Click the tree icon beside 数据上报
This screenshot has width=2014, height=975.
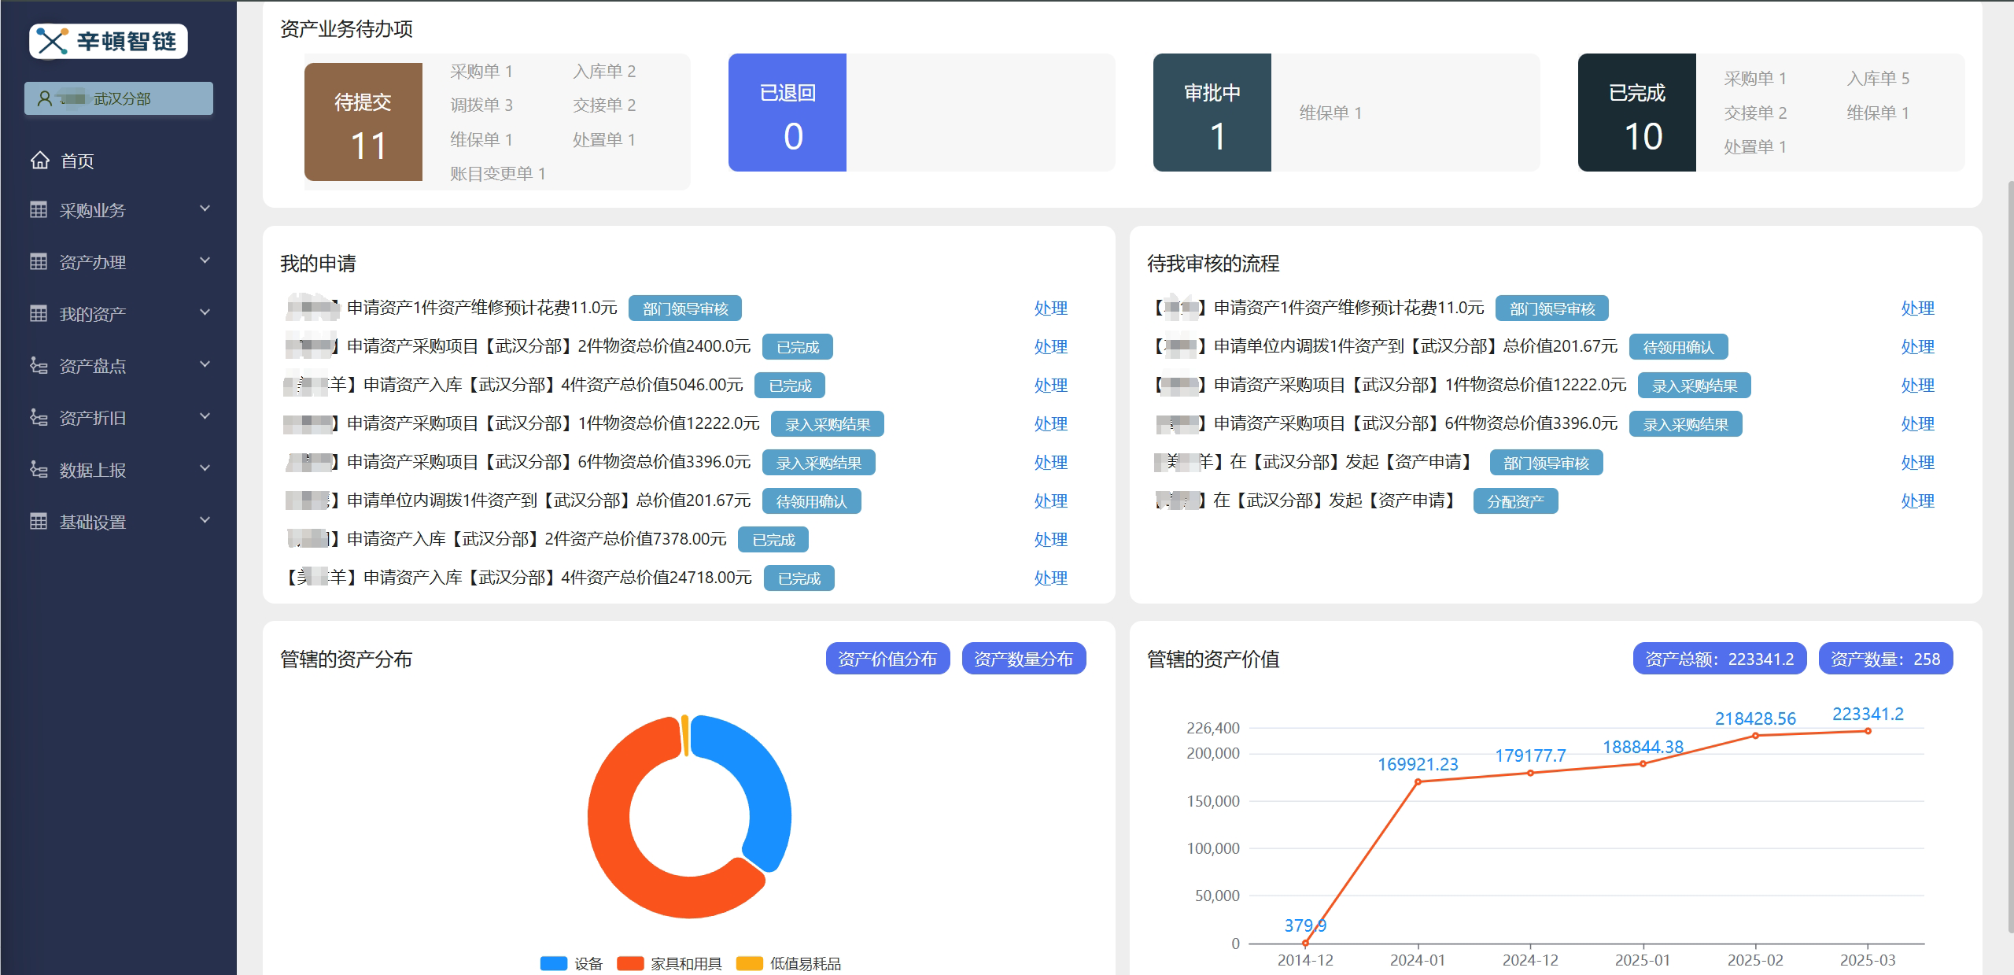(x=39, y=469)
